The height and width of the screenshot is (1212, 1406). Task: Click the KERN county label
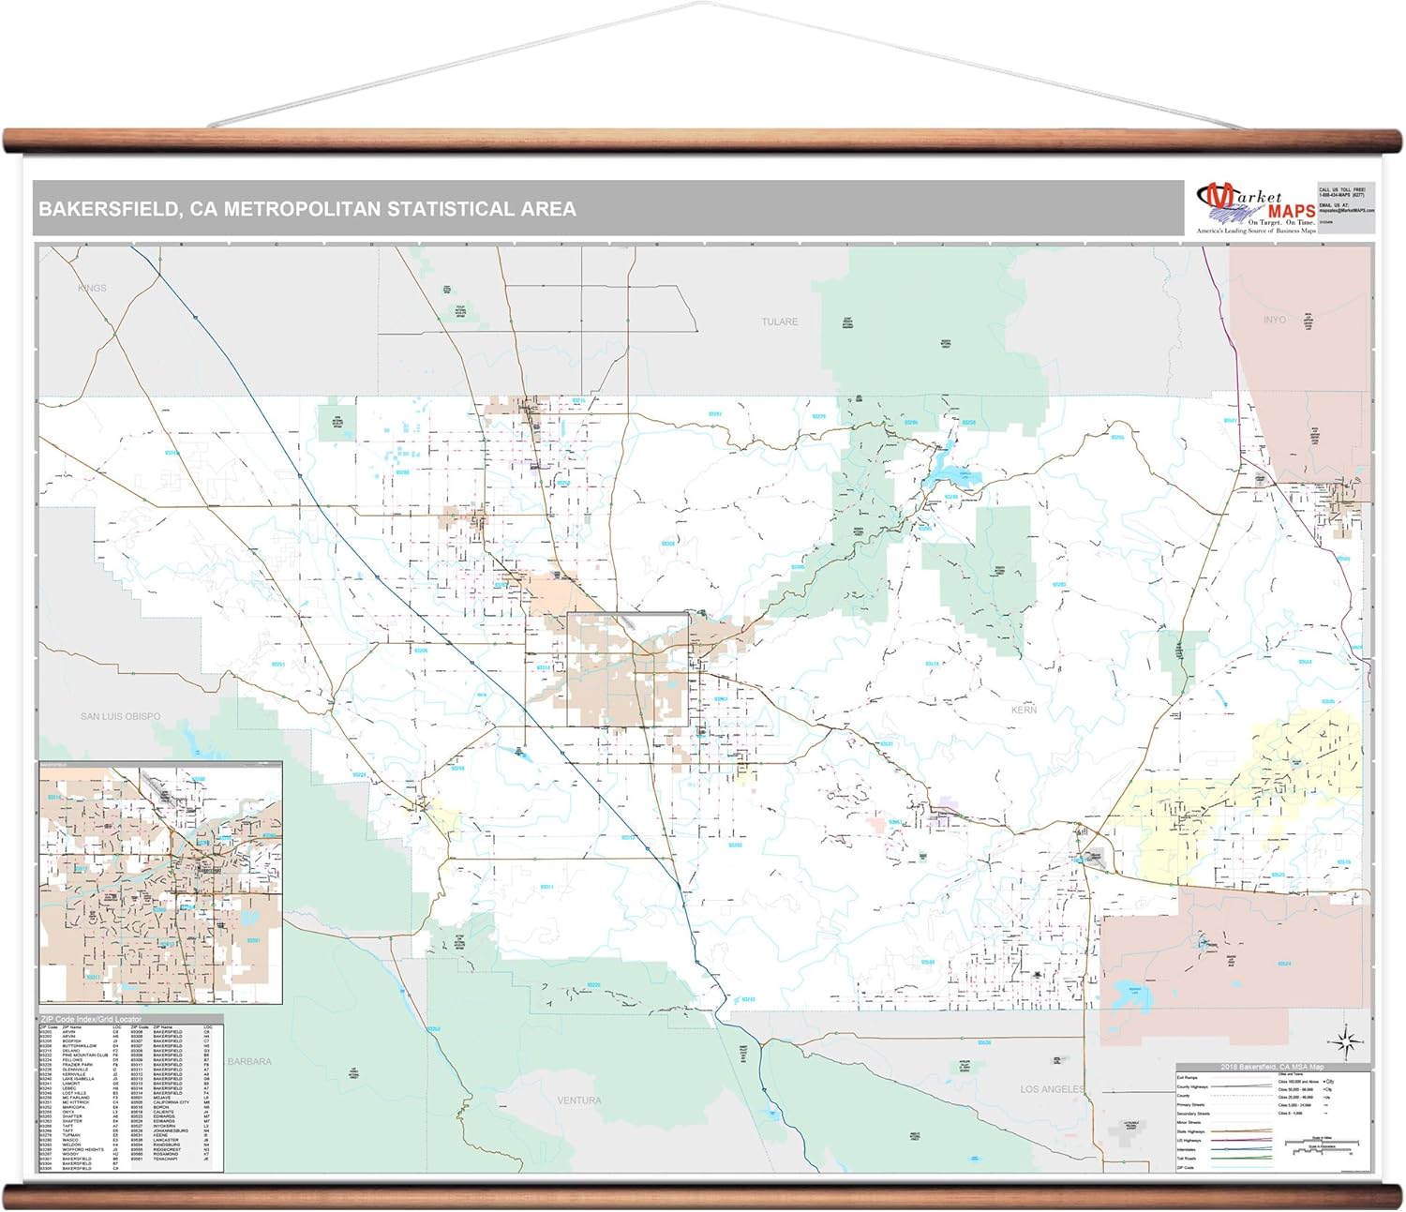[x=1024, y=711]
